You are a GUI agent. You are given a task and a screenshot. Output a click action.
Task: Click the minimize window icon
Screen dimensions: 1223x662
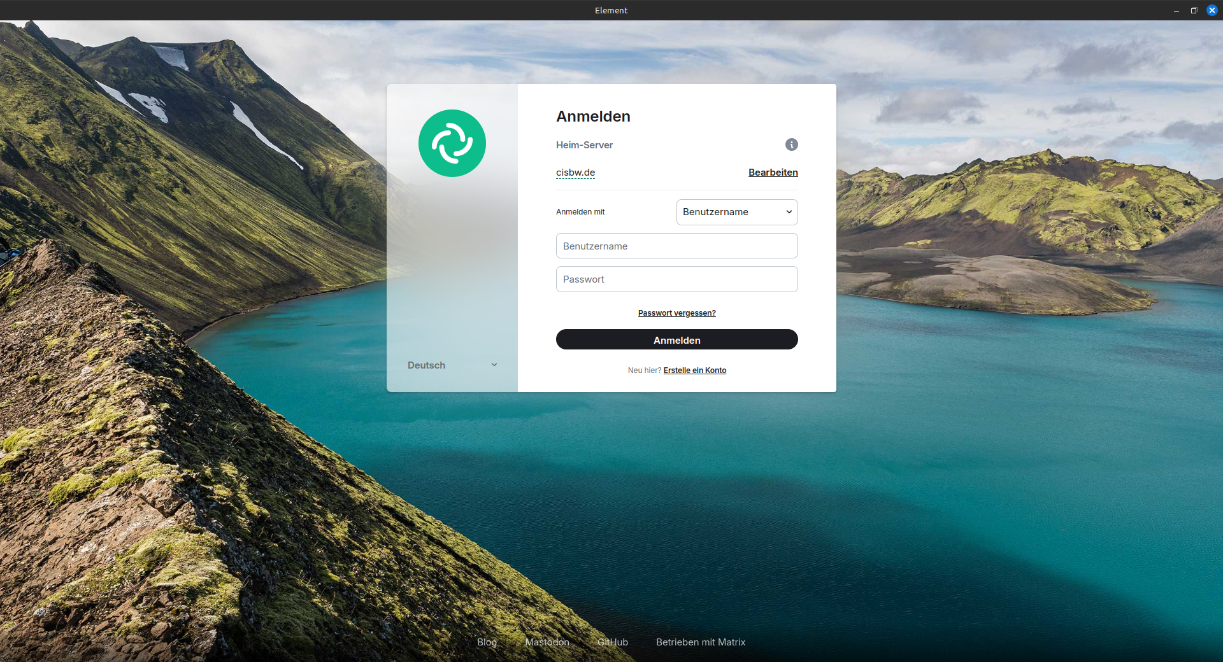(1176, 10)
